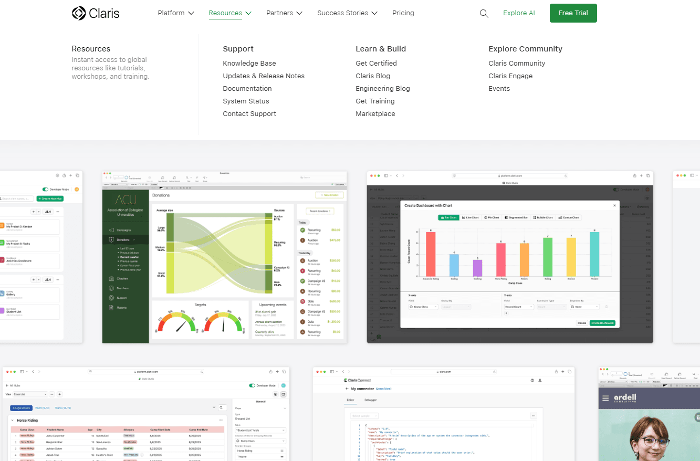Viewport: 700px width, 461px height.
Task: Click the Ardell Consulting screenshot
Action: (x=649, y=414)
